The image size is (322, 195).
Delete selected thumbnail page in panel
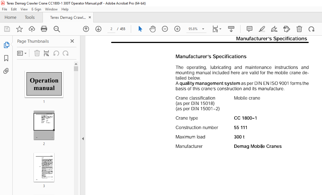37,53
